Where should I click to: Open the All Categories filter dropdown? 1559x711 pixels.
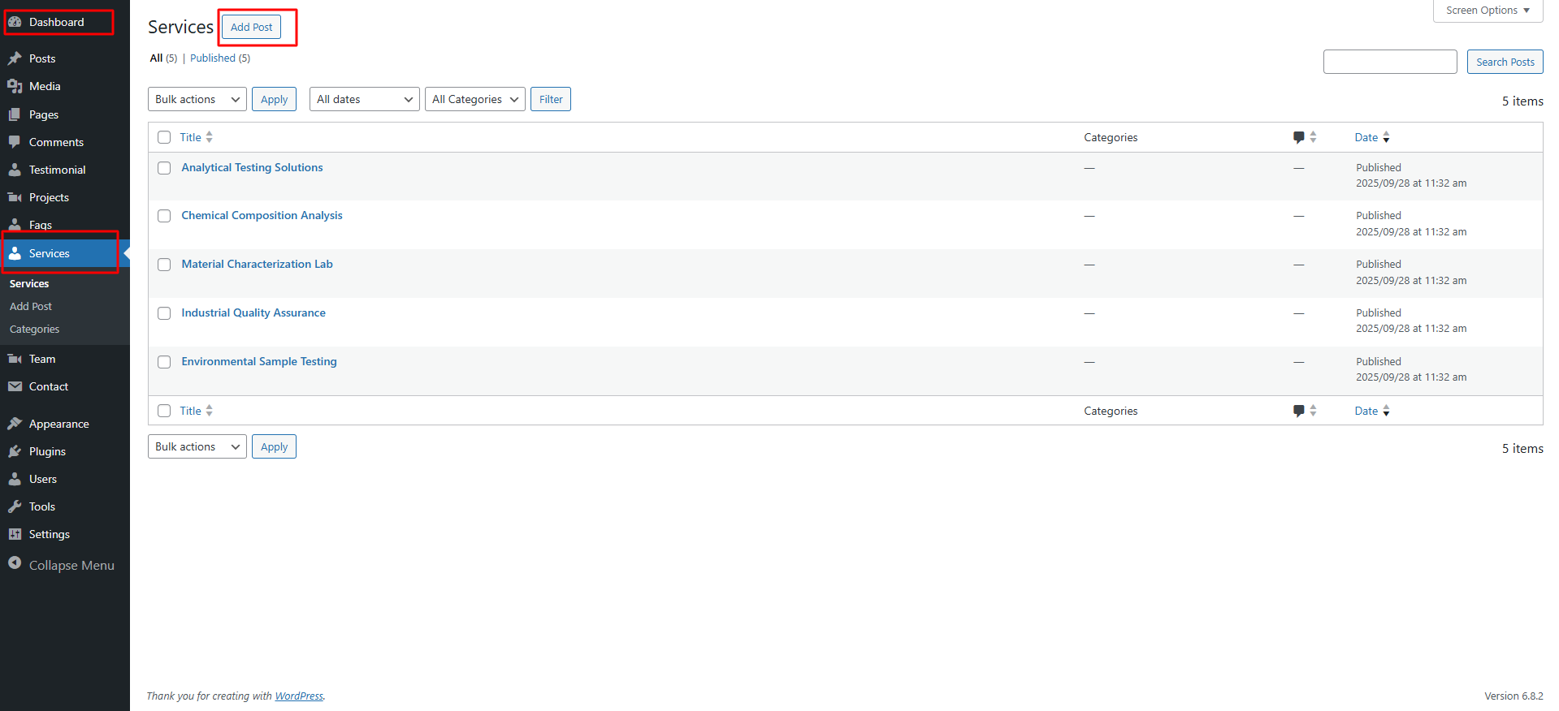[474, 99]
